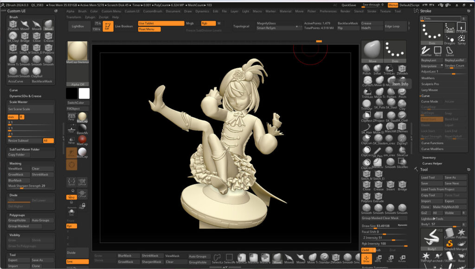Expand the Lazy Mouse section
The image size is (475, 269).
click(x=430, y=90)
